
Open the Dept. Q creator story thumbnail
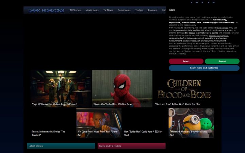click(x=61, y=88)
